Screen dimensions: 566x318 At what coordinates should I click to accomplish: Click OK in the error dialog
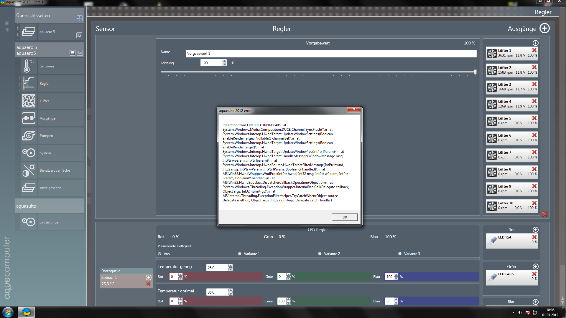(x=344, y=217)
